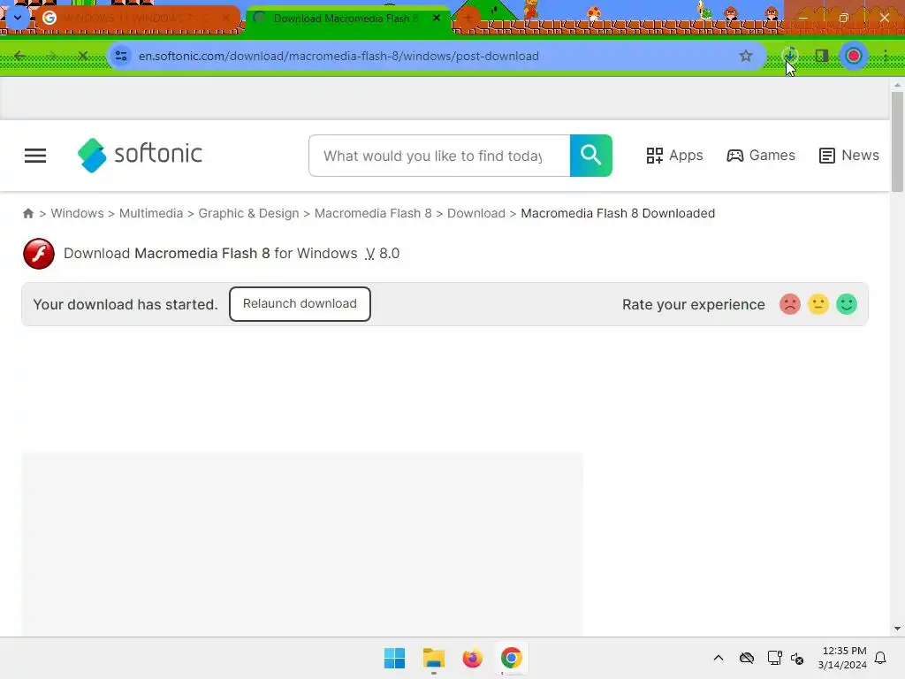Screen dimensions: 905x679
Task: Rate experience with red sad face
Action: (789, 304)
